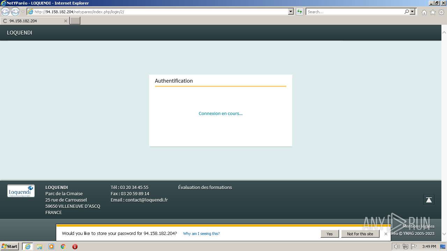Click the search magnifier icon
Viewport: 447px width, 251px height.
pos(406,12)
